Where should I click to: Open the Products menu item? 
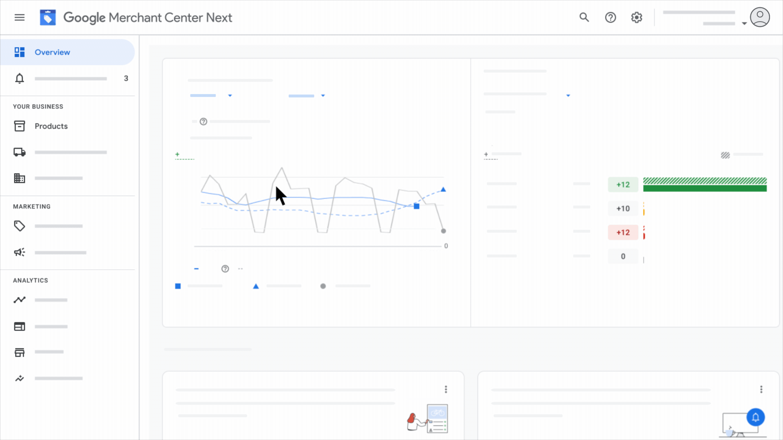pos(51,126)
